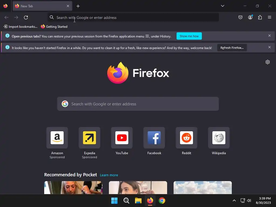Click the Recommended by Pocket heading

coord(70,175)
